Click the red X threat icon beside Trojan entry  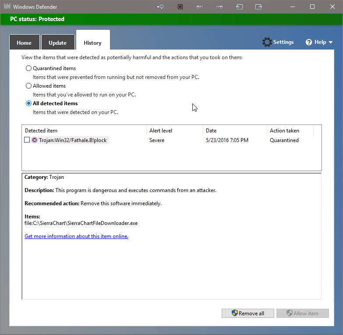point(34,140)
